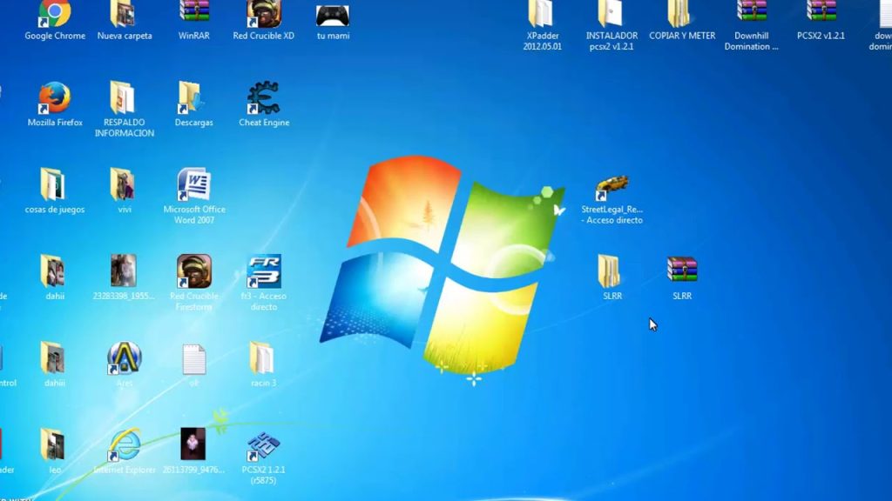This screenshot has width=892, height=501.
Task: Click the XPadder 2012.05.01 folder
Action: [542, 13]
